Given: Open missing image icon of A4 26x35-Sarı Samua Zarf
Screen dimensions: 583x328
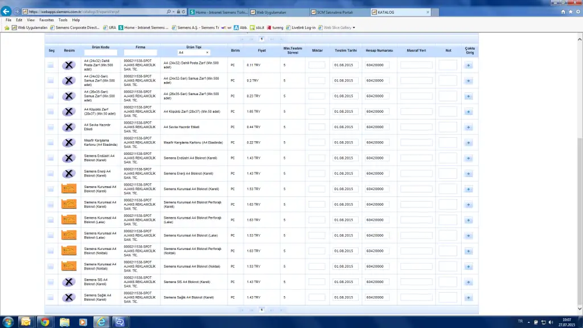Looking at the screenshot, I should (69, 96).
